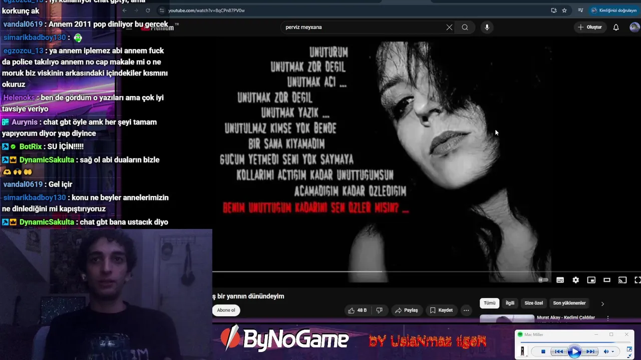The width and height of the screenshot is (641, 360).
Task: Open the Oluştur create menu
Action: [589, 27]
